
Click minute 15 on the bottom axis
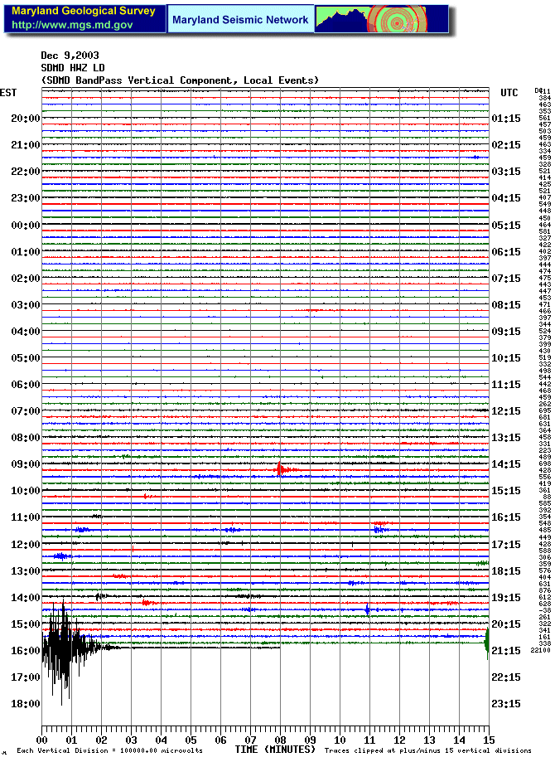click(x=488, y=740)
